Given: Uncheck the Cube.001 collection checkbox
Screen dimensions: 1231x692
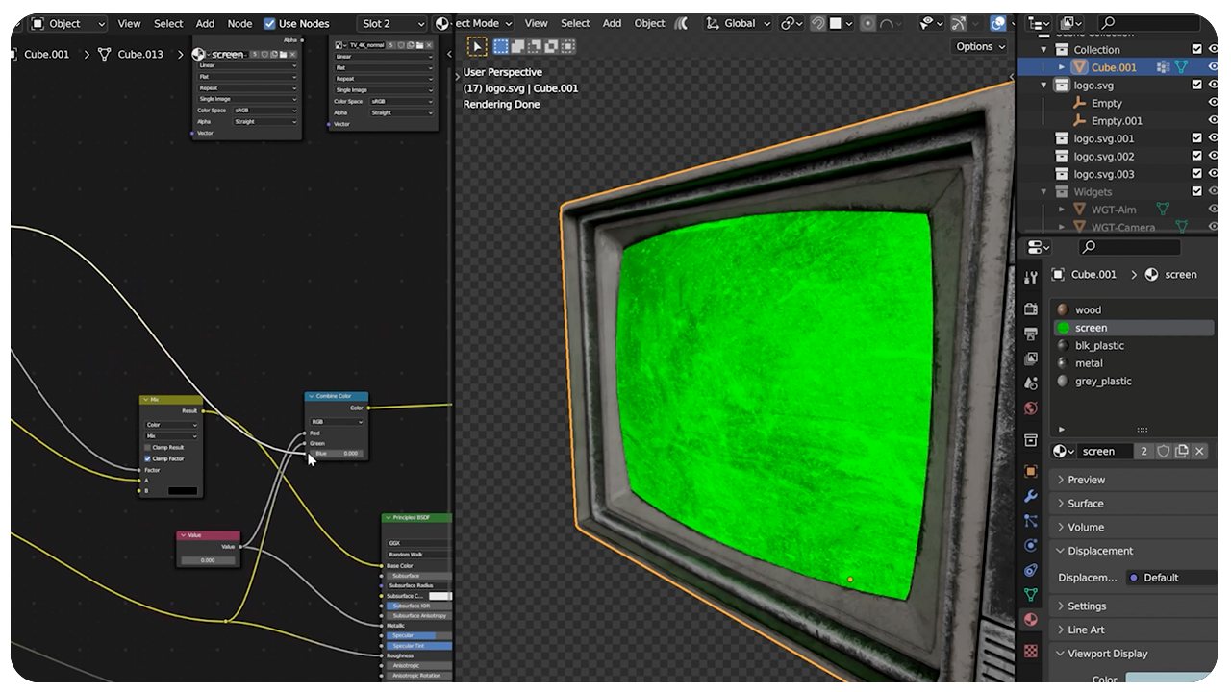Looking at the screenshot, I should tap(1197, 49).
